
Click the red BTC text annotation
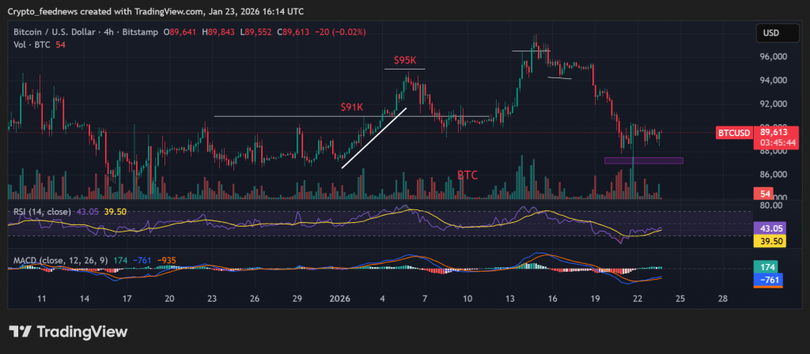click(467, 175)
